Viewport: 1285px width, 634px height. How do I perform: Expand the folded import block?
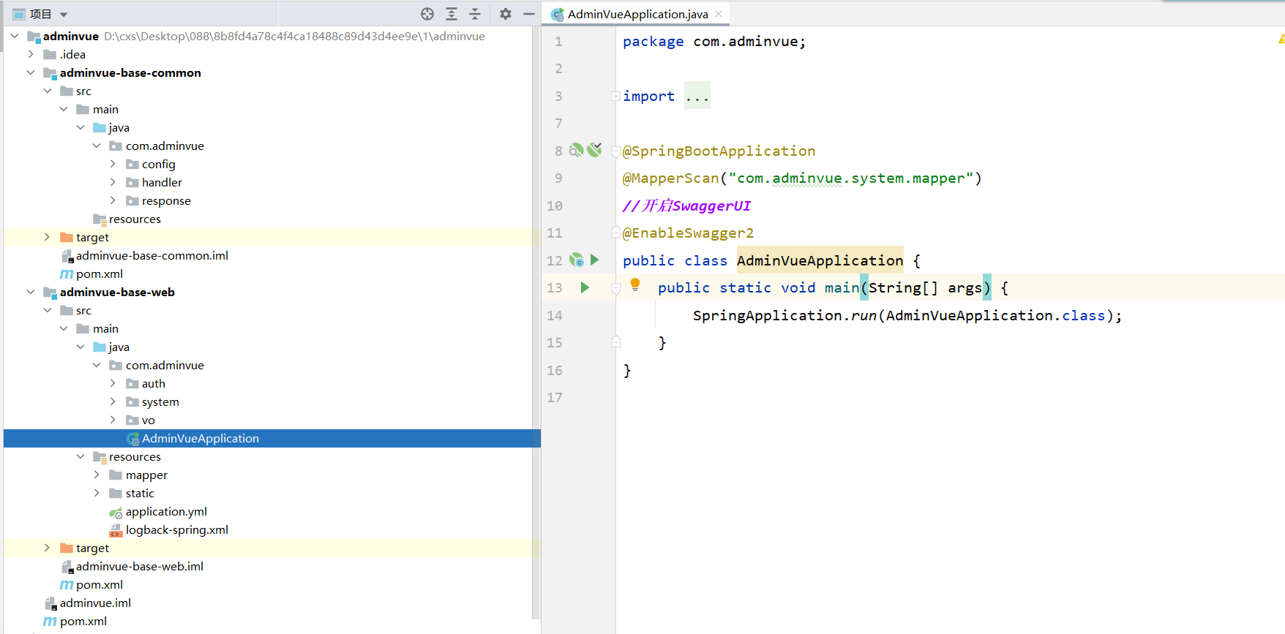pos(615,96)
